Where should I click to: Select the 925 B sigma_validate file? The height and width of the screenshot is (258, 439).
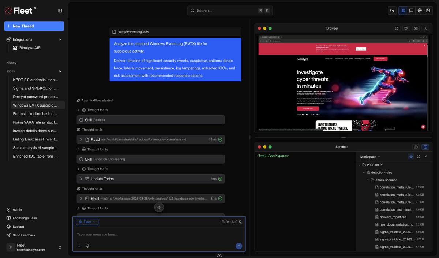pos(397,239)
